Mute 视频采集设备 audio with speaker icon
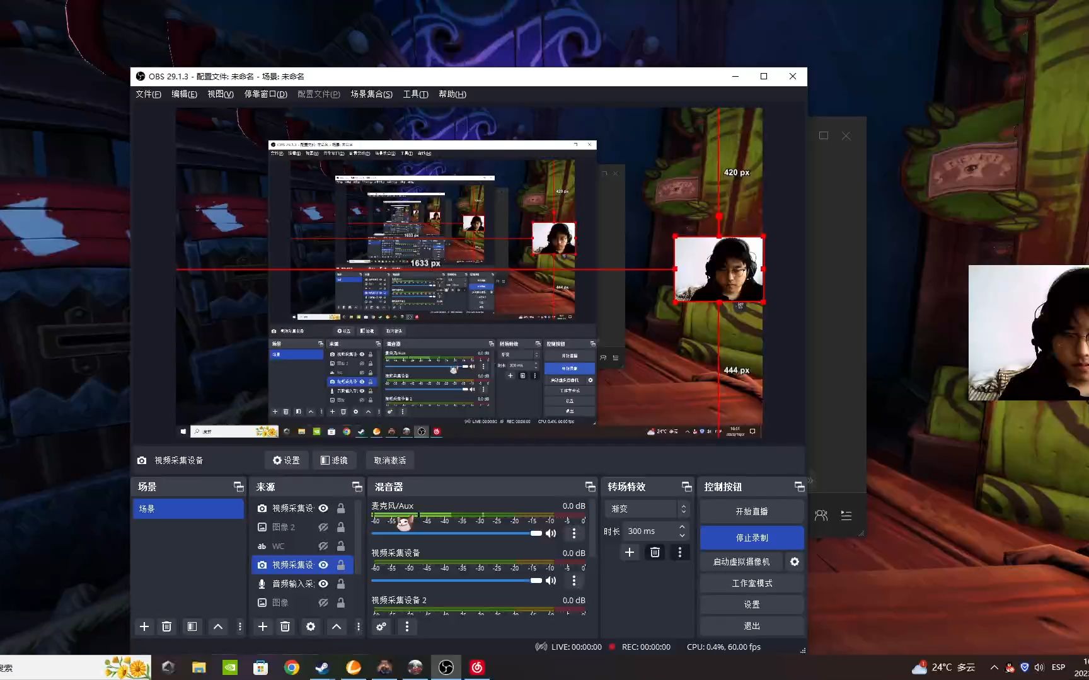This screenshot has width=1089, height=680. click(551, 581)
